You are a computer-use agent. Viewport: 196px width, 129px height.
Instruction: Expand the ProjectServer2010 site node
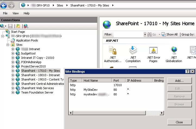[13, 66]
